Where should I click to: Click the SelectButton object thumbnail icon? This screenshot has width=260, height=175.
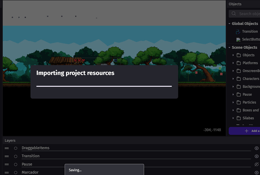[x=238, y=39]
